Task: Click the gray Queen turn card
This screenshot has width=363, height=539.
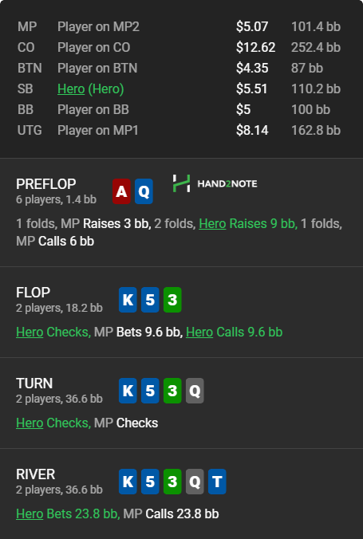Action: (x=195, y=391)
